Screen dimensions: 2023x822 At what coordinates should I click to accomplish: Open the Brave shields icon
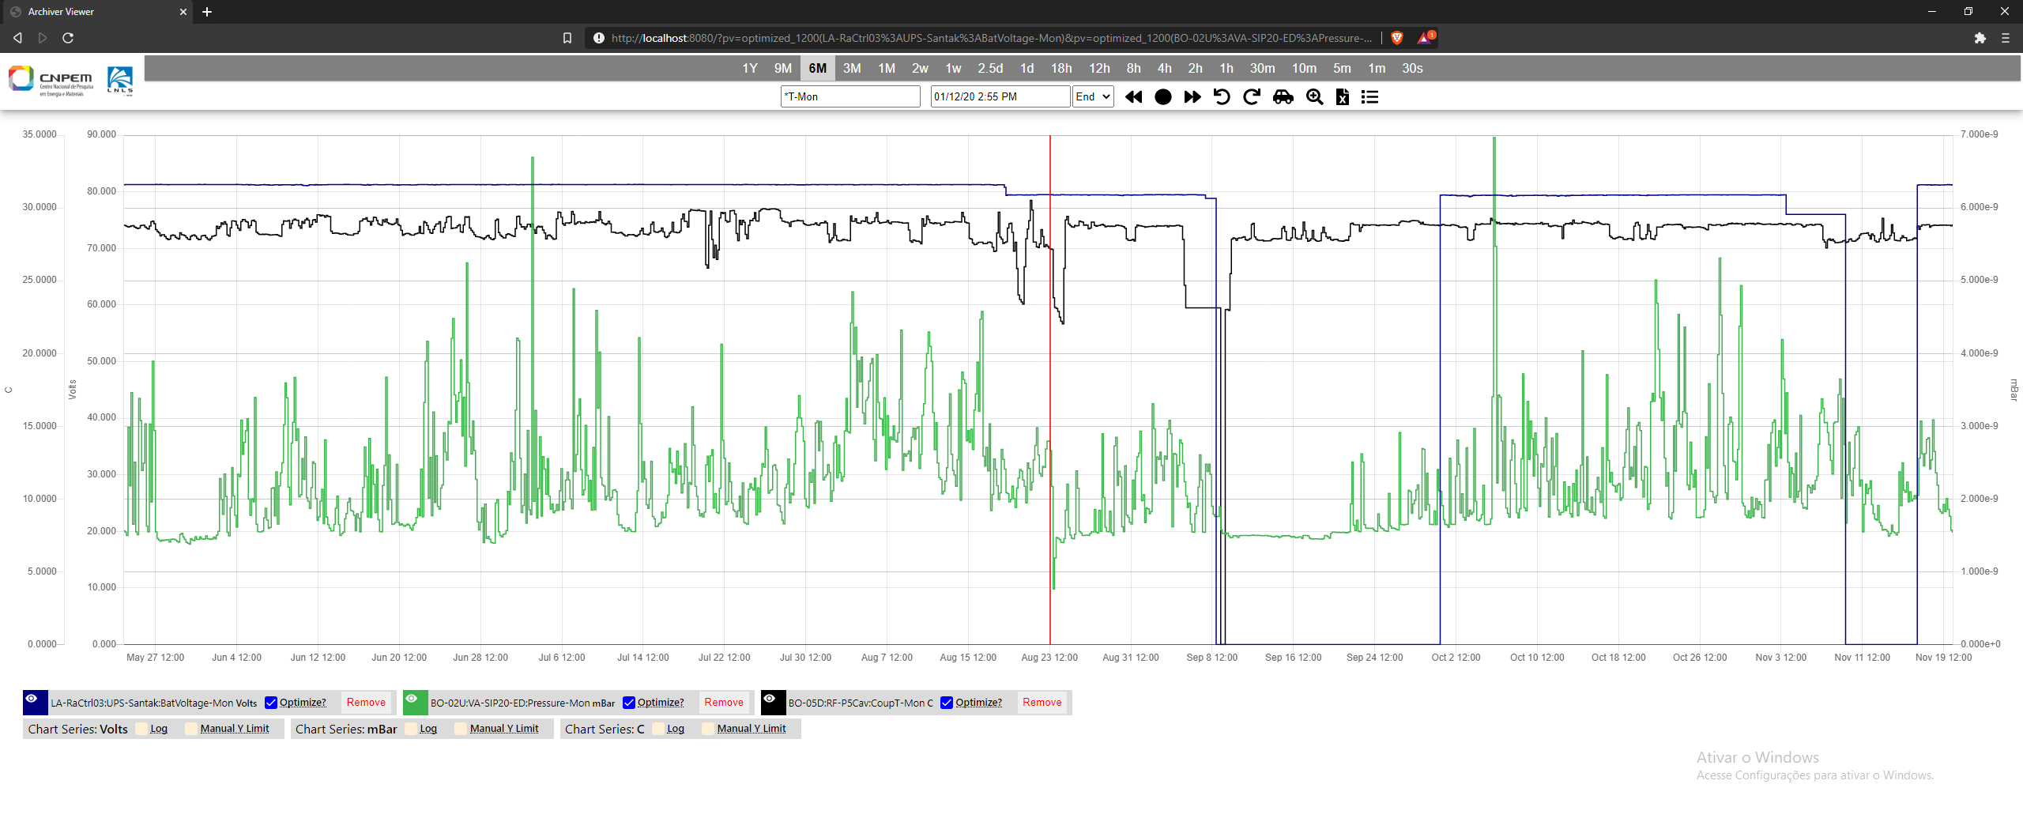pos(1397,38)
